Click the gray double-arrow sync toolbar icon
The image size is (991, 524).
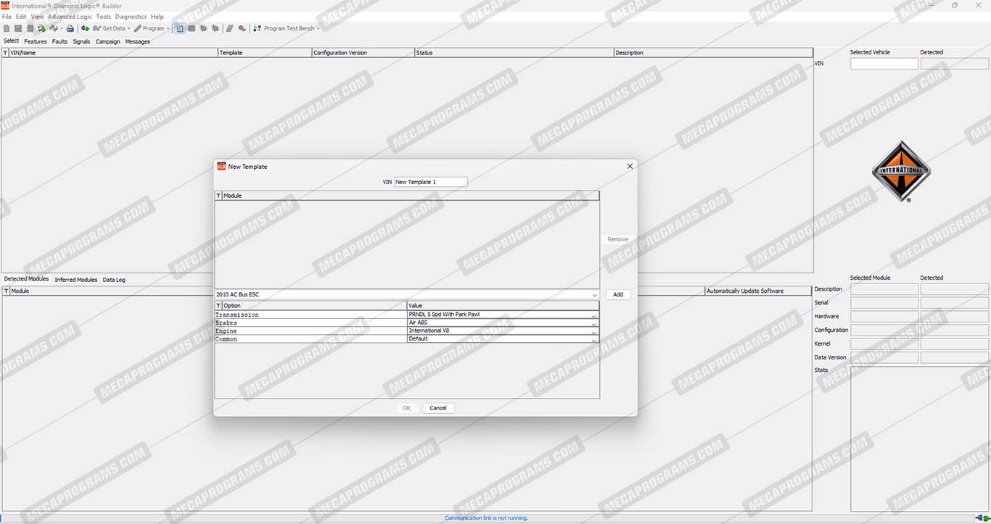tap(53, 28)
